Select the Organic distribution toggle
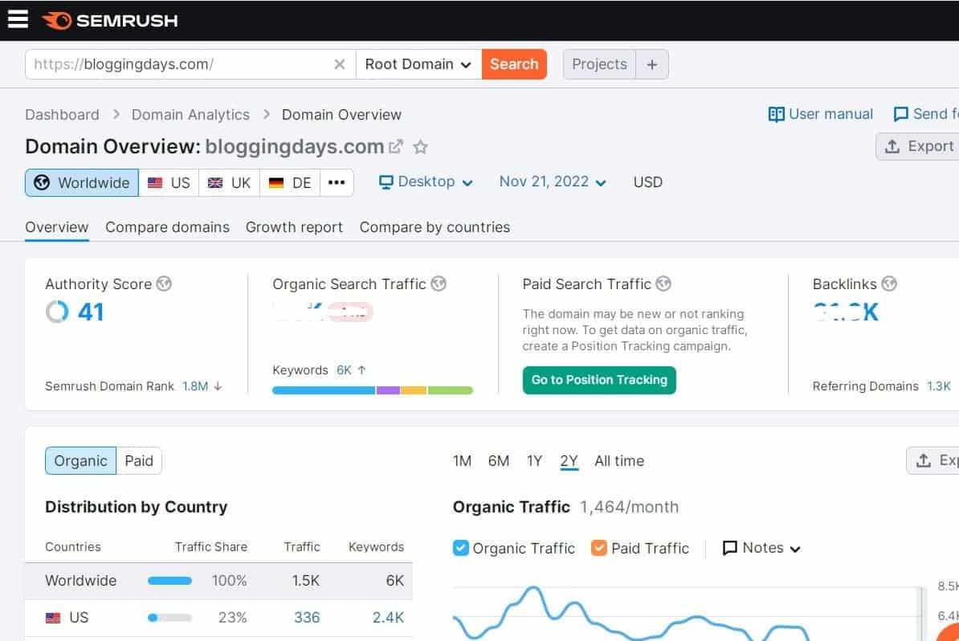This screenshot has width=959, height=641. tap(81, 460)
